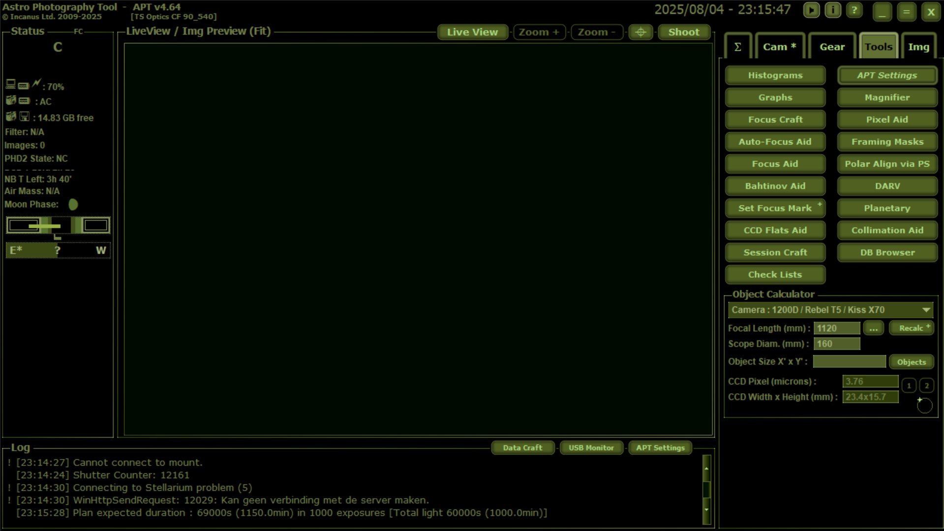The height and width of the screenshot is (531, 944).
Task: Click the 'Cannot connect to mount.' log line
Action: tap(138, 463)
